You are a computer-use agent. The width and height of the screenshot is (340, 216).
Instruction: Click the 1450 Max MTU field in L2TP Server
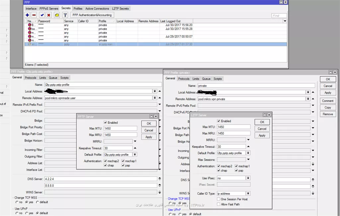(x=233, y=127)
